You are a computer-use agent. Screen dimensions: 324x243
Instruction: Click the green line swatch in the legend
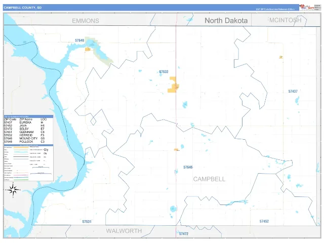21,180
